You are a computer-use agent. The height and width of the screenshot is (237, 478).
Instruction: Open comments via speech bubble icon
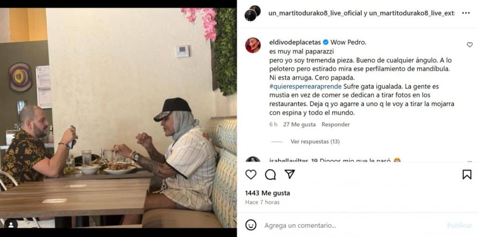pos(270,174)
